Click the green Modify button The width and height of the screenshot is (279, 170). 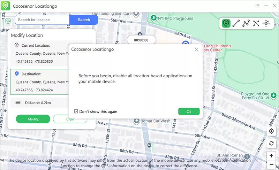[x=33, y=119]
